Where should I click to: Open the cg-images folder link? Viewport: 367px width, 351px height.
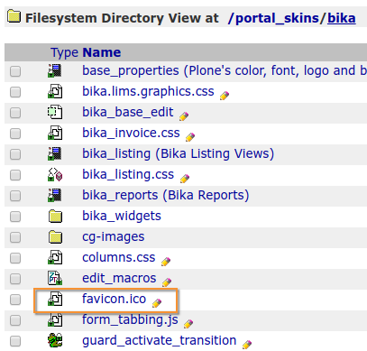[x=114, y=236]
